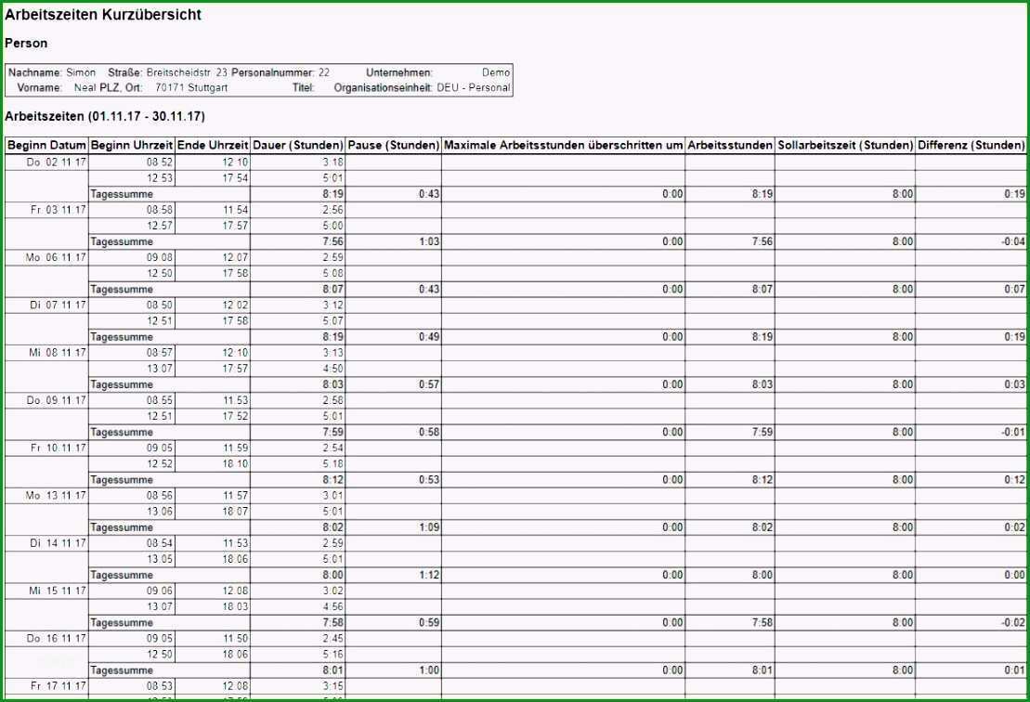The image size is (1030, 702).
Task: Click the heading 'Arbeitszeiten Kurzübersicht'
Action: 103,15
